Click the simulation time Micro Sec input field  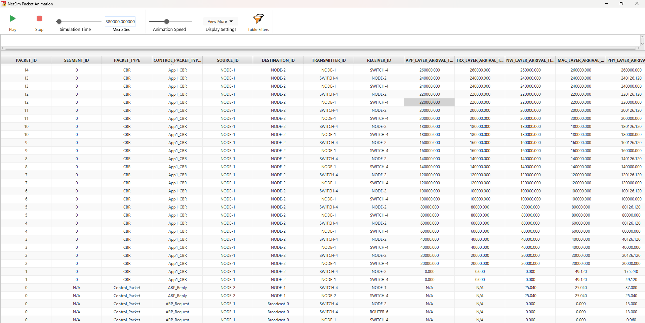tap(120, 21)
